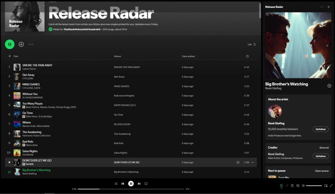This screenshot has width=335, height=194.
Task: Unfollow René Giefing in About the artist card
Action: (321, 129)
